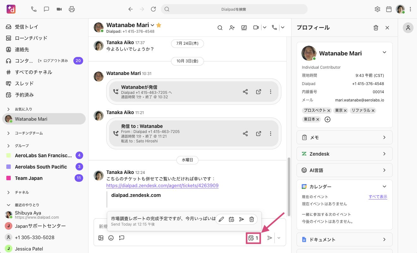This screenshot has height=253, width=417.
Task: Delete the conversation using the profile trash icon
Action: pyautogui.click(x=376, y=27)
